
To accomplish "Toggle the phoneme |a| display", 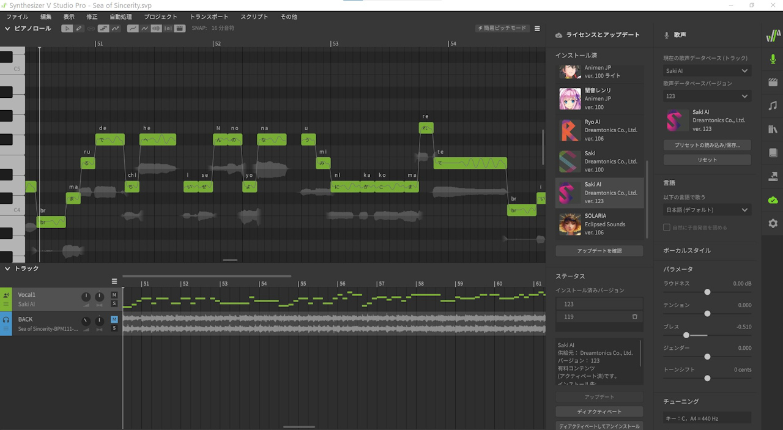I will click(168, 28).
